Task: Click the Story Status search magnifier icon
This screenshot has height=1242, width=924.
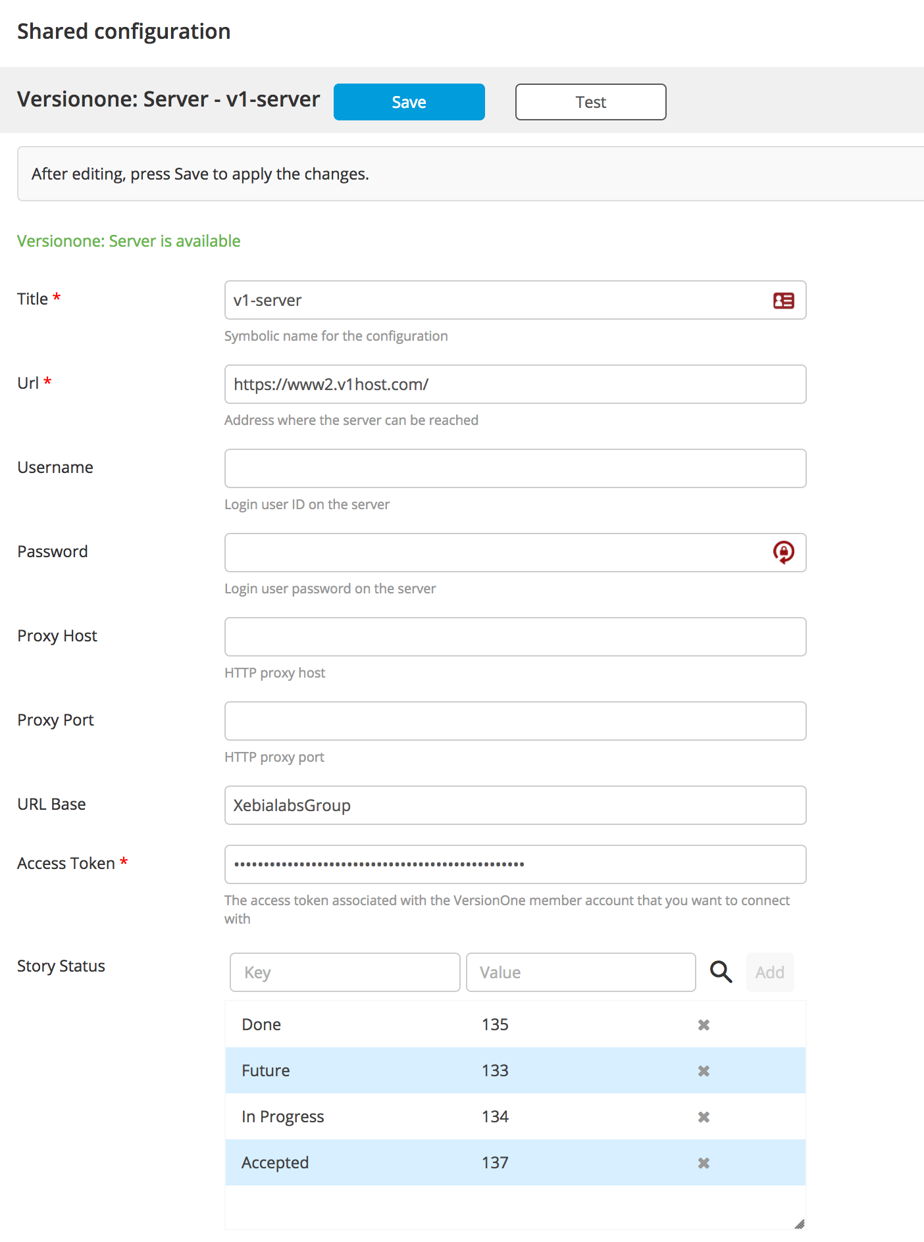Action: point(721,972)
